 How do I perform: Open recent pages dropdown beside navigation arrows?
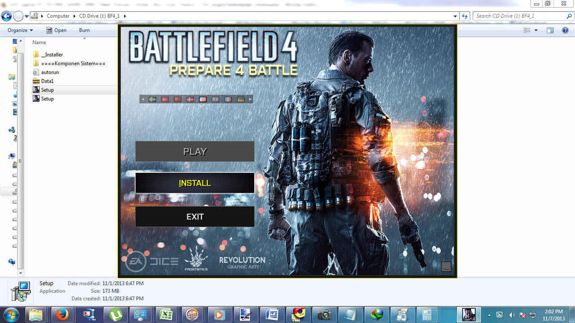pyautogui.click(x=27, y=16)
